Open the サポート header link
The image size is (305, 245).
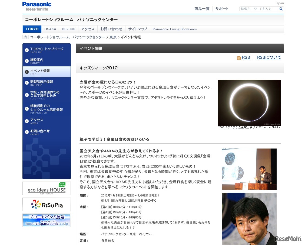coord(222,9)
